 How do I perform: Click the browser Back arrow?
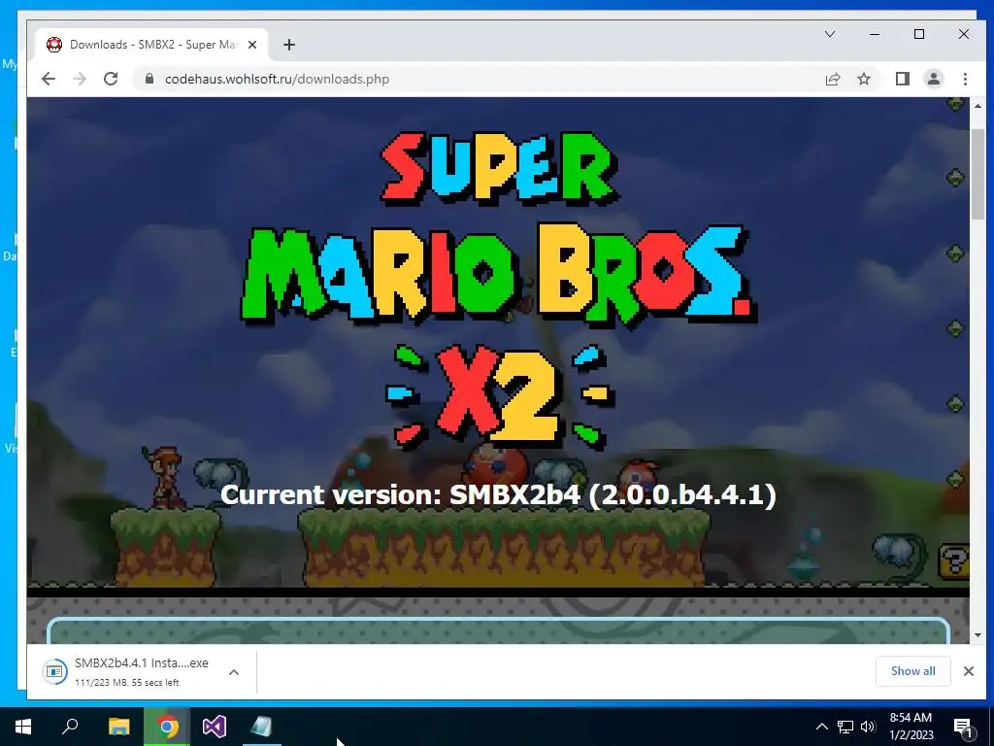click(49, 79)
